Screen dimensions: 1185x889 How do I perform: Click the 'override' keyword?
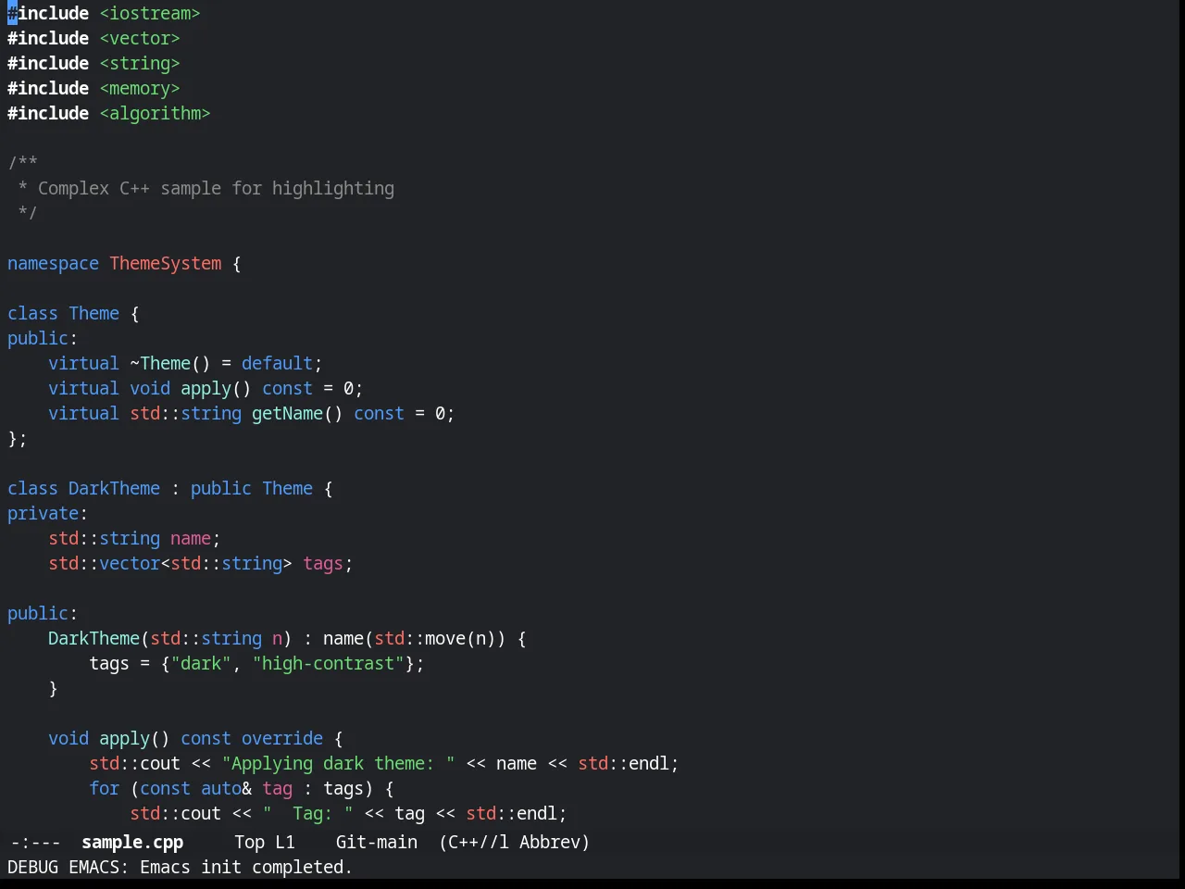(282, 738)
